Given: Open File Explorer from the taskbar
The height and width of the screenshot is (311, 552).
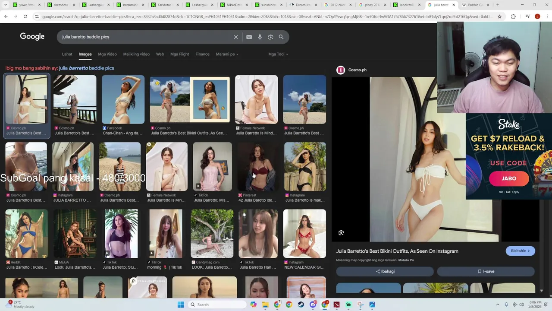Looking at the screenshot, I should [x=265, y=305].
